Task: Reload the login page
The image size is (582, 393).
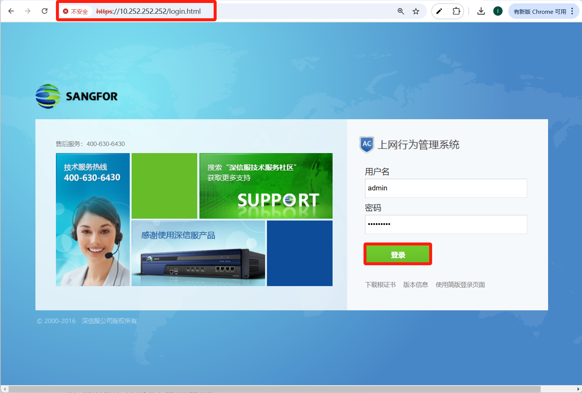Action: [44, 11]
